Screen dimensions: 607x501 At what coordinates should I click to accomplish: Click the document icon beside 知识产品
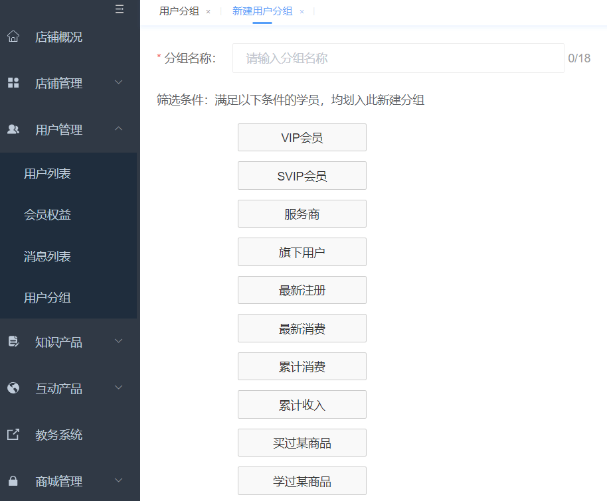[13, 342]
